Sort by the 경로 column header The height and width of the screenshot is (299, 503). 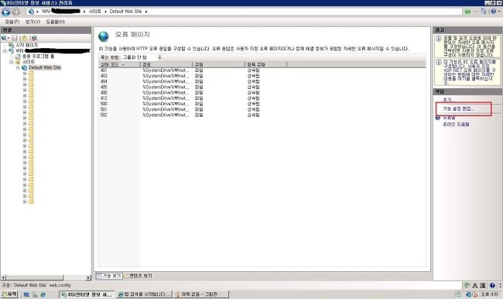tap(166, 64)
